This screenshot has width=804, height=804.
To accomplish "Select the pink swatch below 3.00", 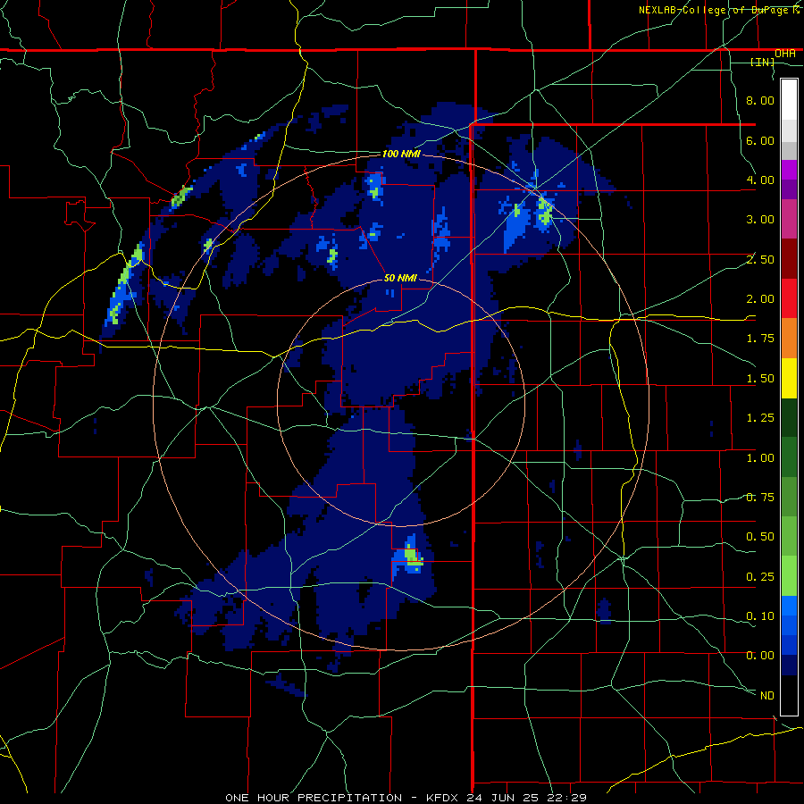I will (x=789, y=219).
